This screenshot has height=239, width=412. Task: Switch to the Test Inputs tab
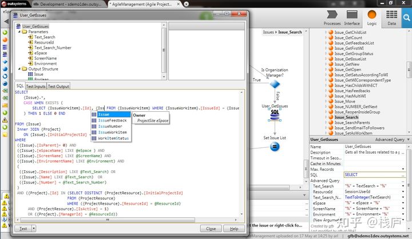coord(35,87)
